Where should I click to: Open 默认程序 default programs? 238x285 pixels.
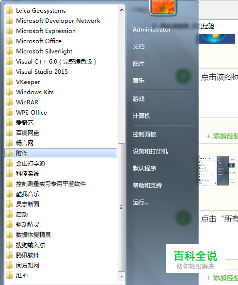point(144,168)
